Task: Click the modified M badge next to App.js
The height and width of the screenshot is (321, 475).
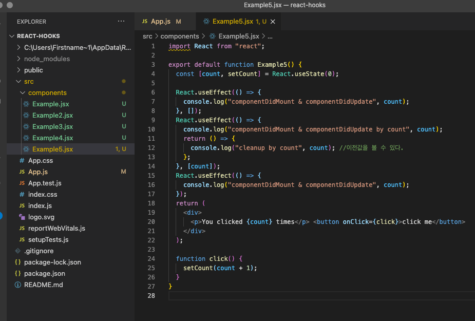Action: point(123,172)
